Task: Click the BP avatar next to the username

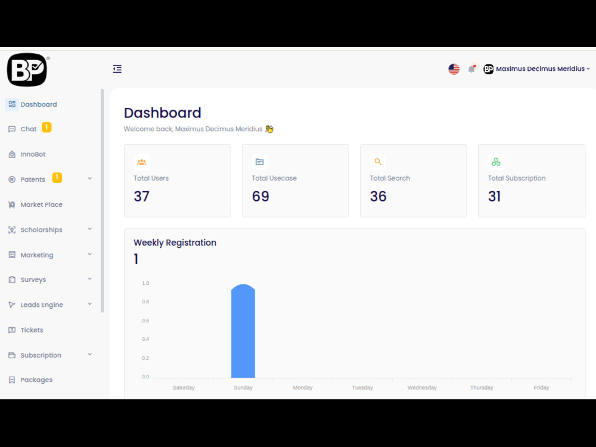Action: tap(489, 69)
